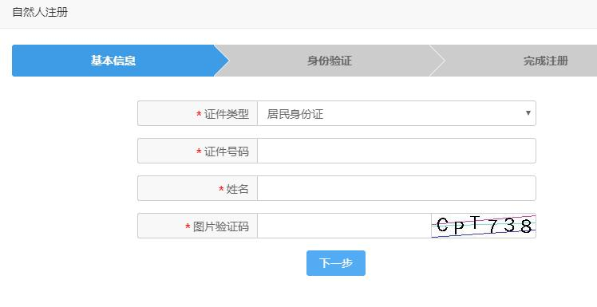Click the red asterisk beside 姓名

(x=221, y=189)
